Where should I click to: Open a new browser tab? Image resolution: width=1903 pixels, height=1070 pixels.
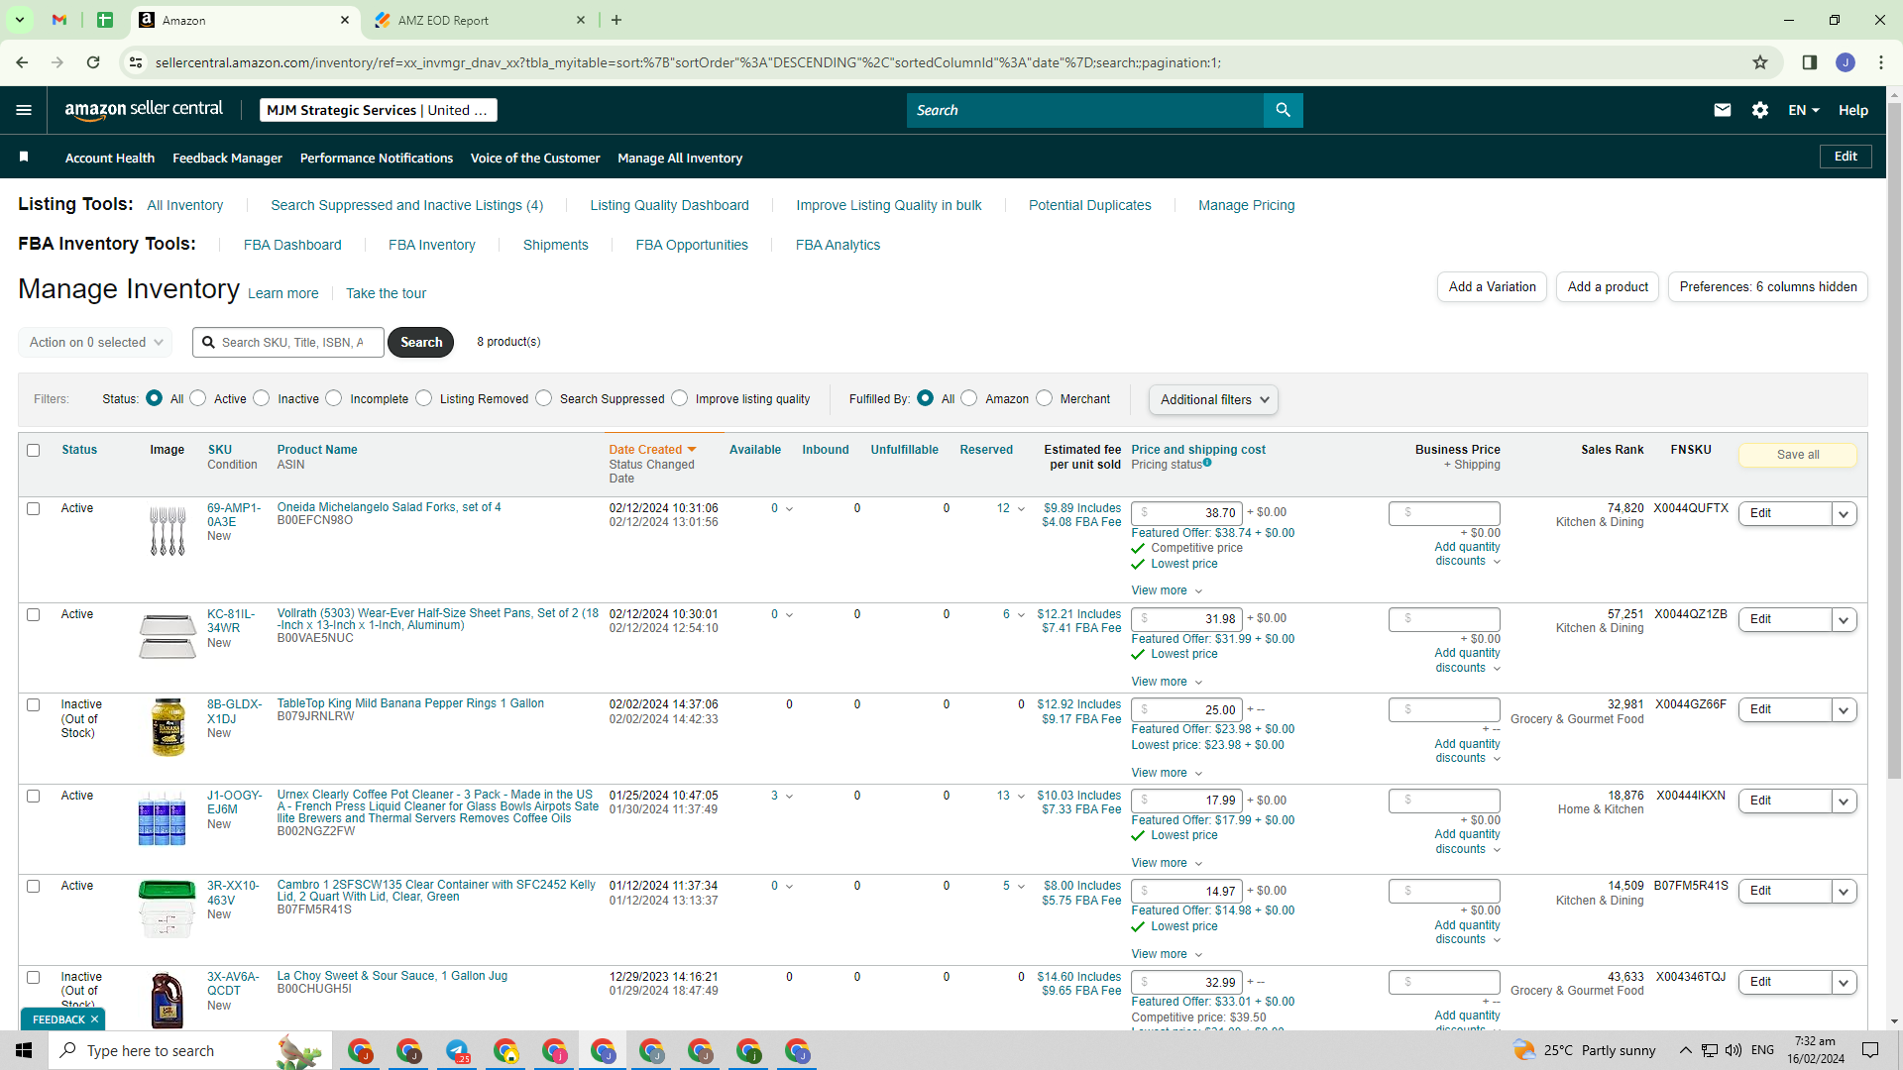click(x=616, y=20)
